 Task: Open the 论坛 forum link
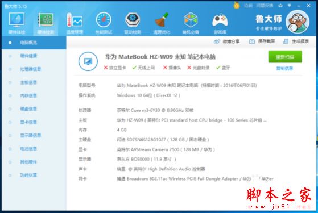pyautogui.click(x=248, y=6)
